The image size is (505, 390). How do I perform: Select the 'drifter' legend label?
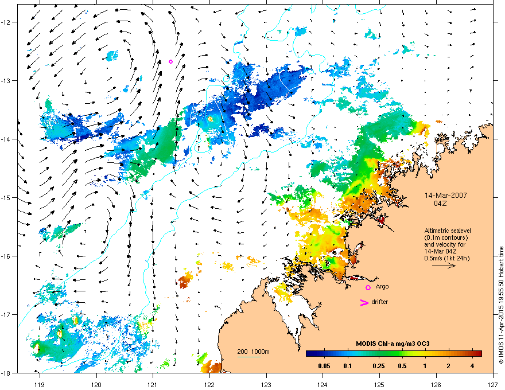380,302
